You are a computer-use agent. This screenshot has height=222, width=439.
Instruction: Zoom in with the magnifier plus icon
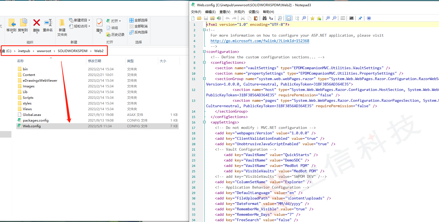(328, 18)
